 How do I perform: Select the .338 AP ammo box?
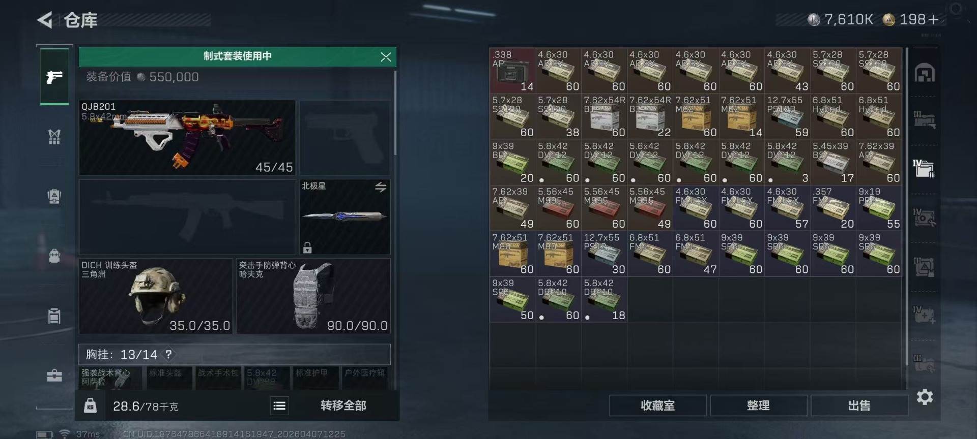pos(512,71)
